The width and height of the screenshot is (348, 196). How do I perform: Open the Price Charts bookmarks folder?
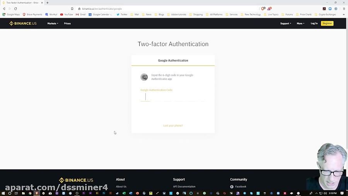coord(304,14)
